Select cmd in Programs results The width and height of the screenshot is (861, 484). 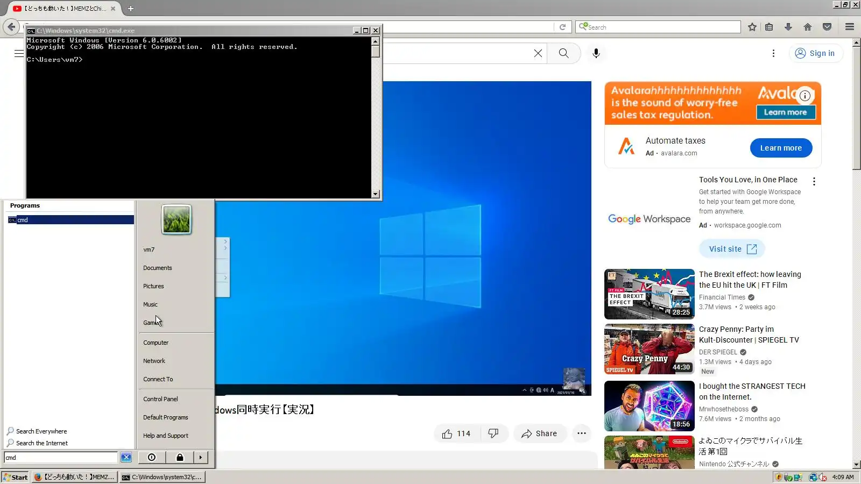(70, 220)
